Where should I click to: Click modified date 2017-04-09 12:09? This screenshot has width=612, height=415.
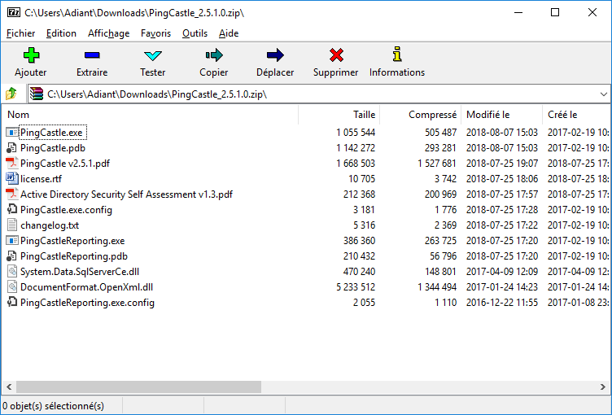[x=502, y=271]
